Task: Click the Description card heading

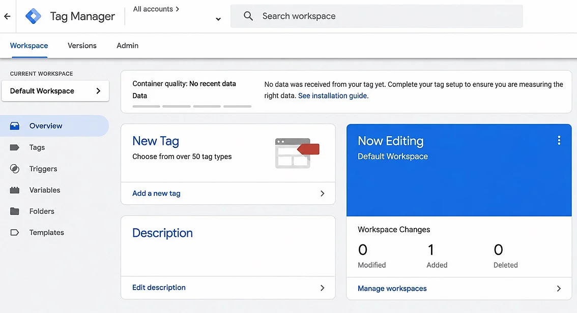Action: 162,233
